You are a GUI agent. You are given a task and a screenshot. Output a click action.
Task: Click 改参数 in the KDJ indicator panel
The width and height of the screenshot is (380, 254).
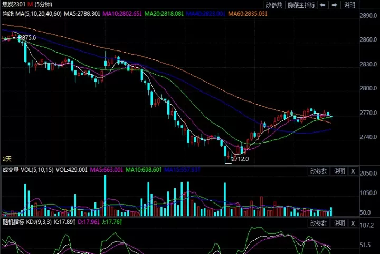(x=318, y=223)
